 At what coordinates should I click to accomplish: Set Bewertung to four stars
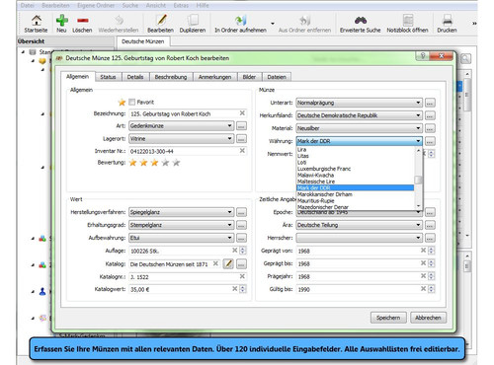coord(165,163)
